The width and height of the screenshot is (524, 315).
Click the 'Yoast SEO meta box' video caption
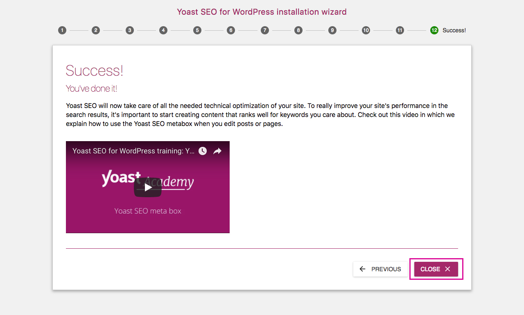coord(148,211)
